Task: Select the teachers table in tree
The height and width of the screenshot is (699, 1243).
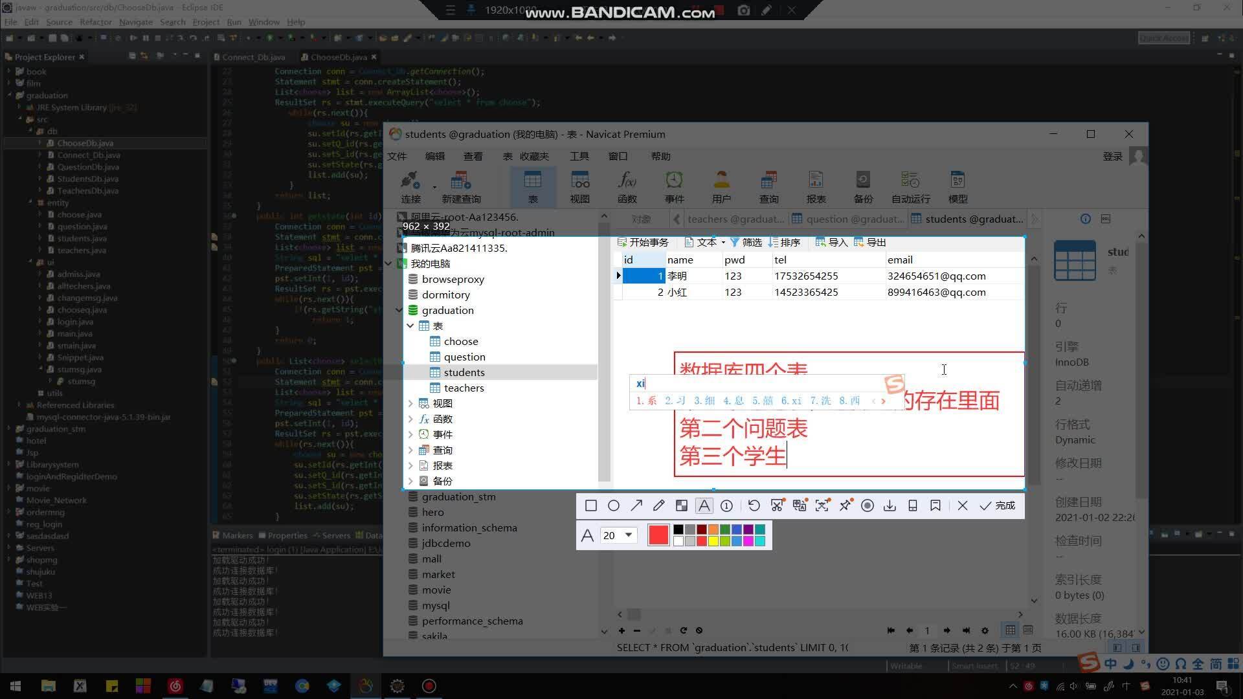Action: pos(464,388)
